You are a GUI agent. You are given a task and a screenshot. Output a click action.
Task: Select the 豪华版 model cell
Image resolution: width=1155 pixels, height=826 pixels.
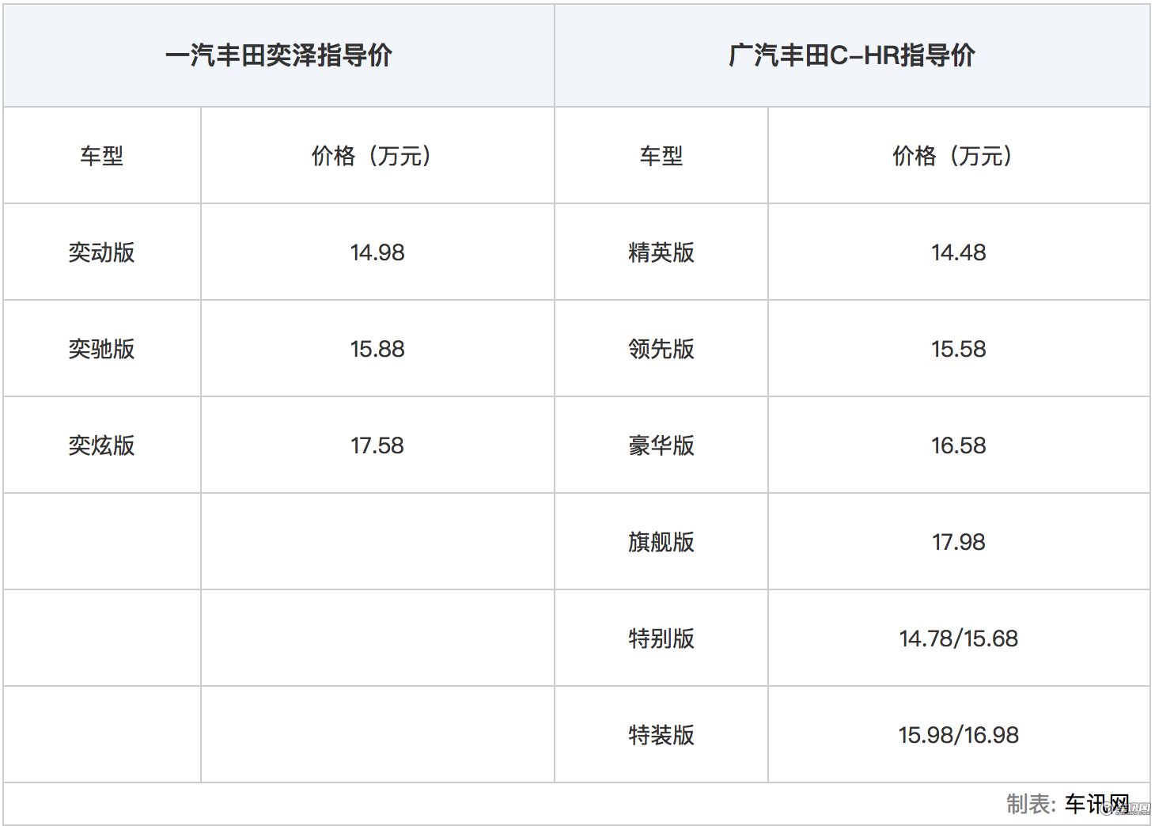coord(661,445)
